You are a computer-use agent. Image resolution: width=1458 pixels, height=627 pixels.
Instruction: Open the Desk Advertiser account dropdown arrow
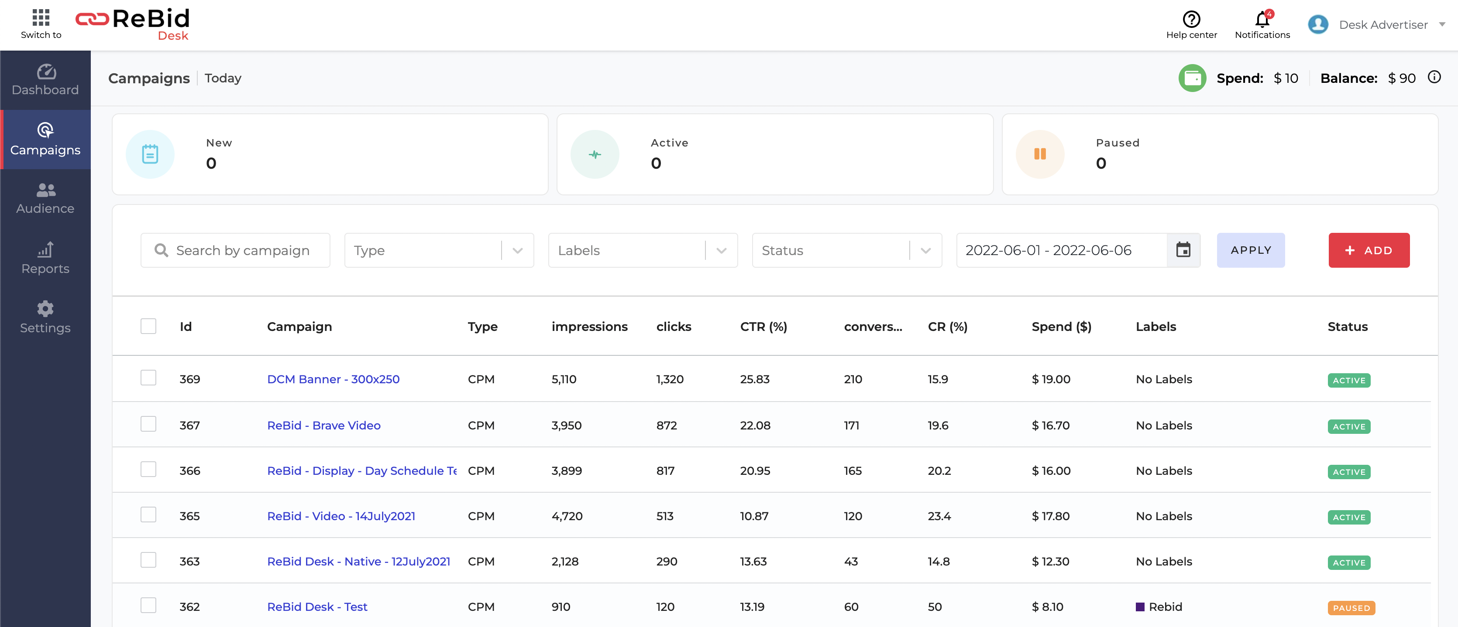1441,24
